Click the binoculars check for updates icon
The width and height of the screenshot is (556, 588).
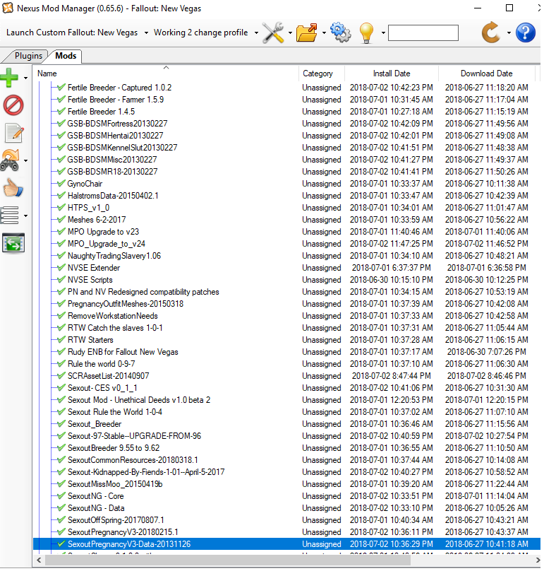(x=11, y=160)
